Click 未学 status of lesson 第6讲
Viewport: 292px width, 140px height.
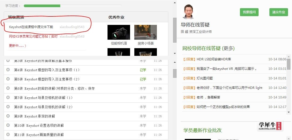[x=143, y=89]
